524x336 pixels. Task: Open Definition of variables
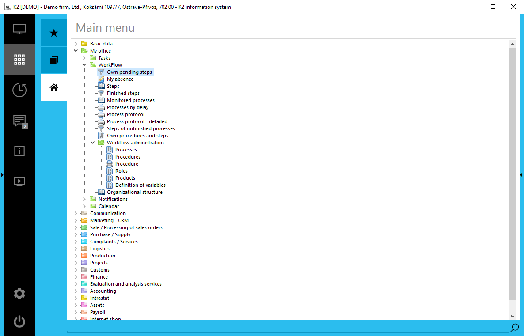(140, 185)
